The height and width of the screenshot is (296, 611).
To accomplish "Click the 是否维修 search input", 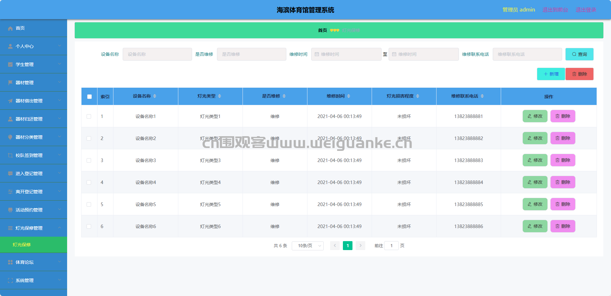I will 251,54.
